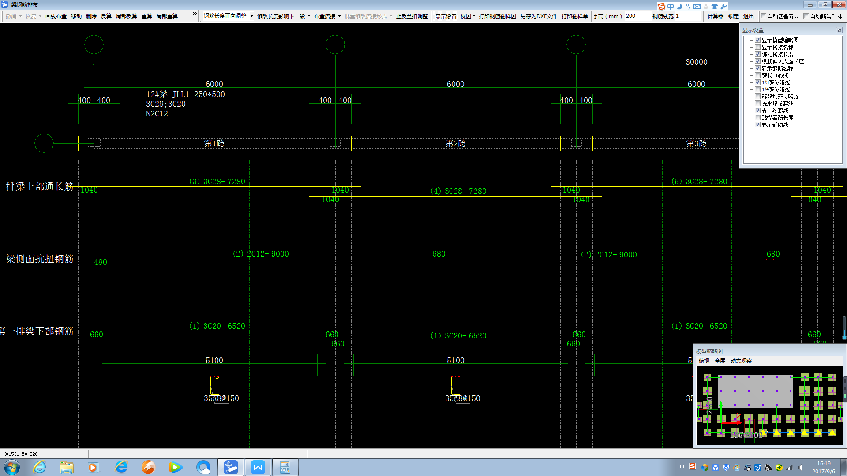Click the 全屏 button in thumbnail panel
The image size is (847, 476).
pyautogui.click(x=720, y=361)
